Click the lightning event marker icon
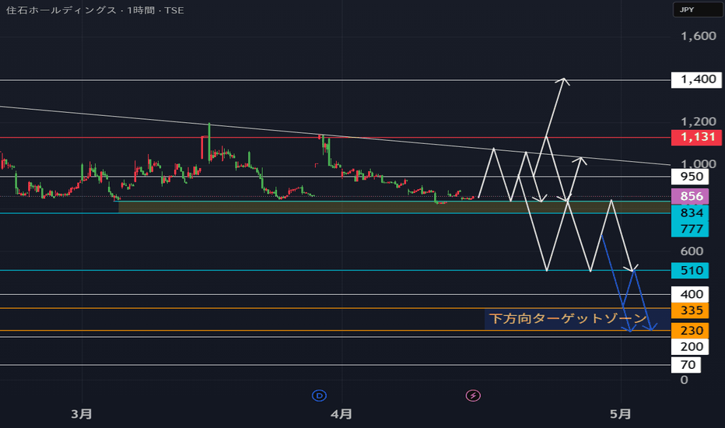Viewport: 725px width, 428px height. click(x=473, y=395)
